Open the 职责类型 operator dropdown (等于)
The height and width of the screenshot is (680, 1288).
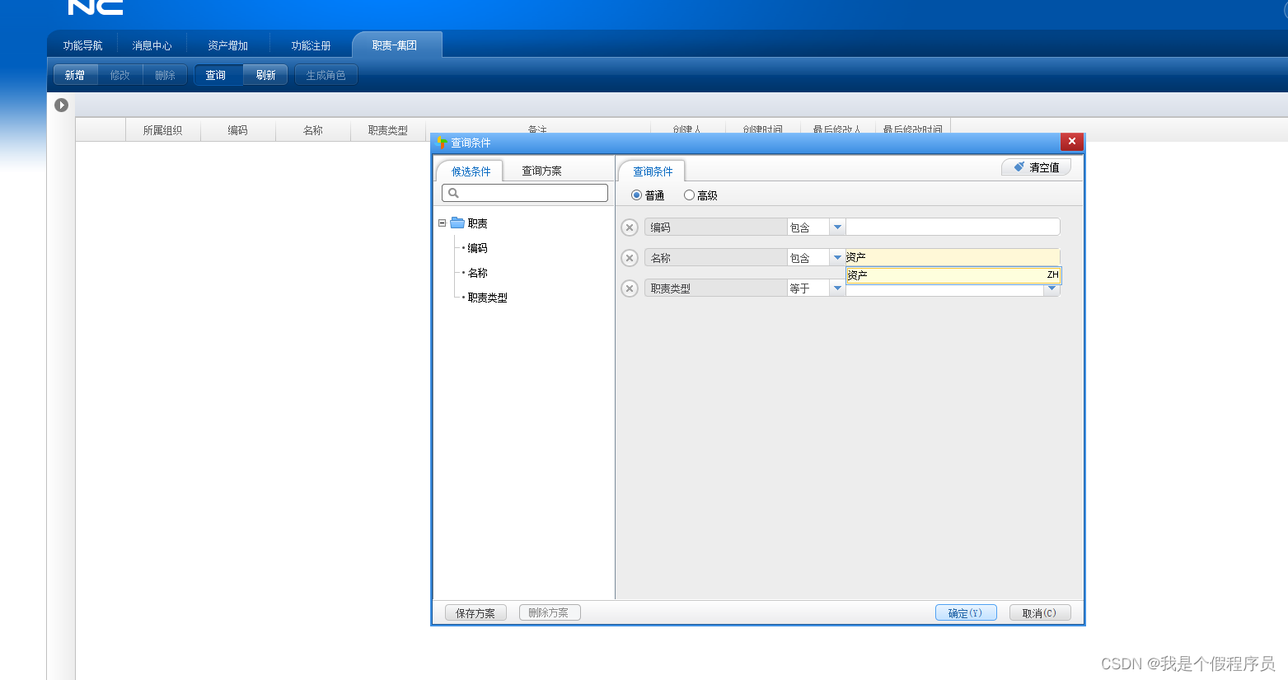[x=837, y=288]
